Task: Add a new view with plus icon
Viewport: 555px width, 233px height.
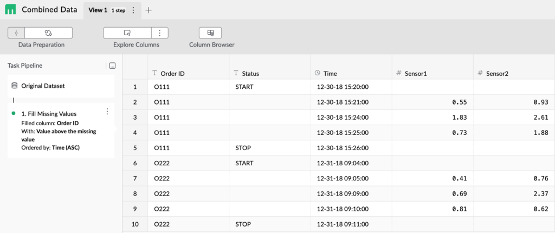Action: click(149, 10)
